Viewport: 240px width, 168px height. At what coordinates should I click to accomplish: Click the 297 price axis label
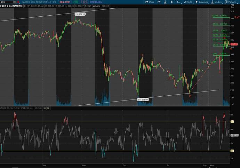pos(232,104)
